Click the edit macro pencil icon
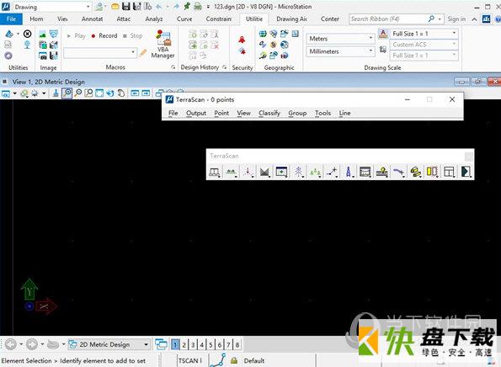501x367 pixels. [x=143, y=53]
